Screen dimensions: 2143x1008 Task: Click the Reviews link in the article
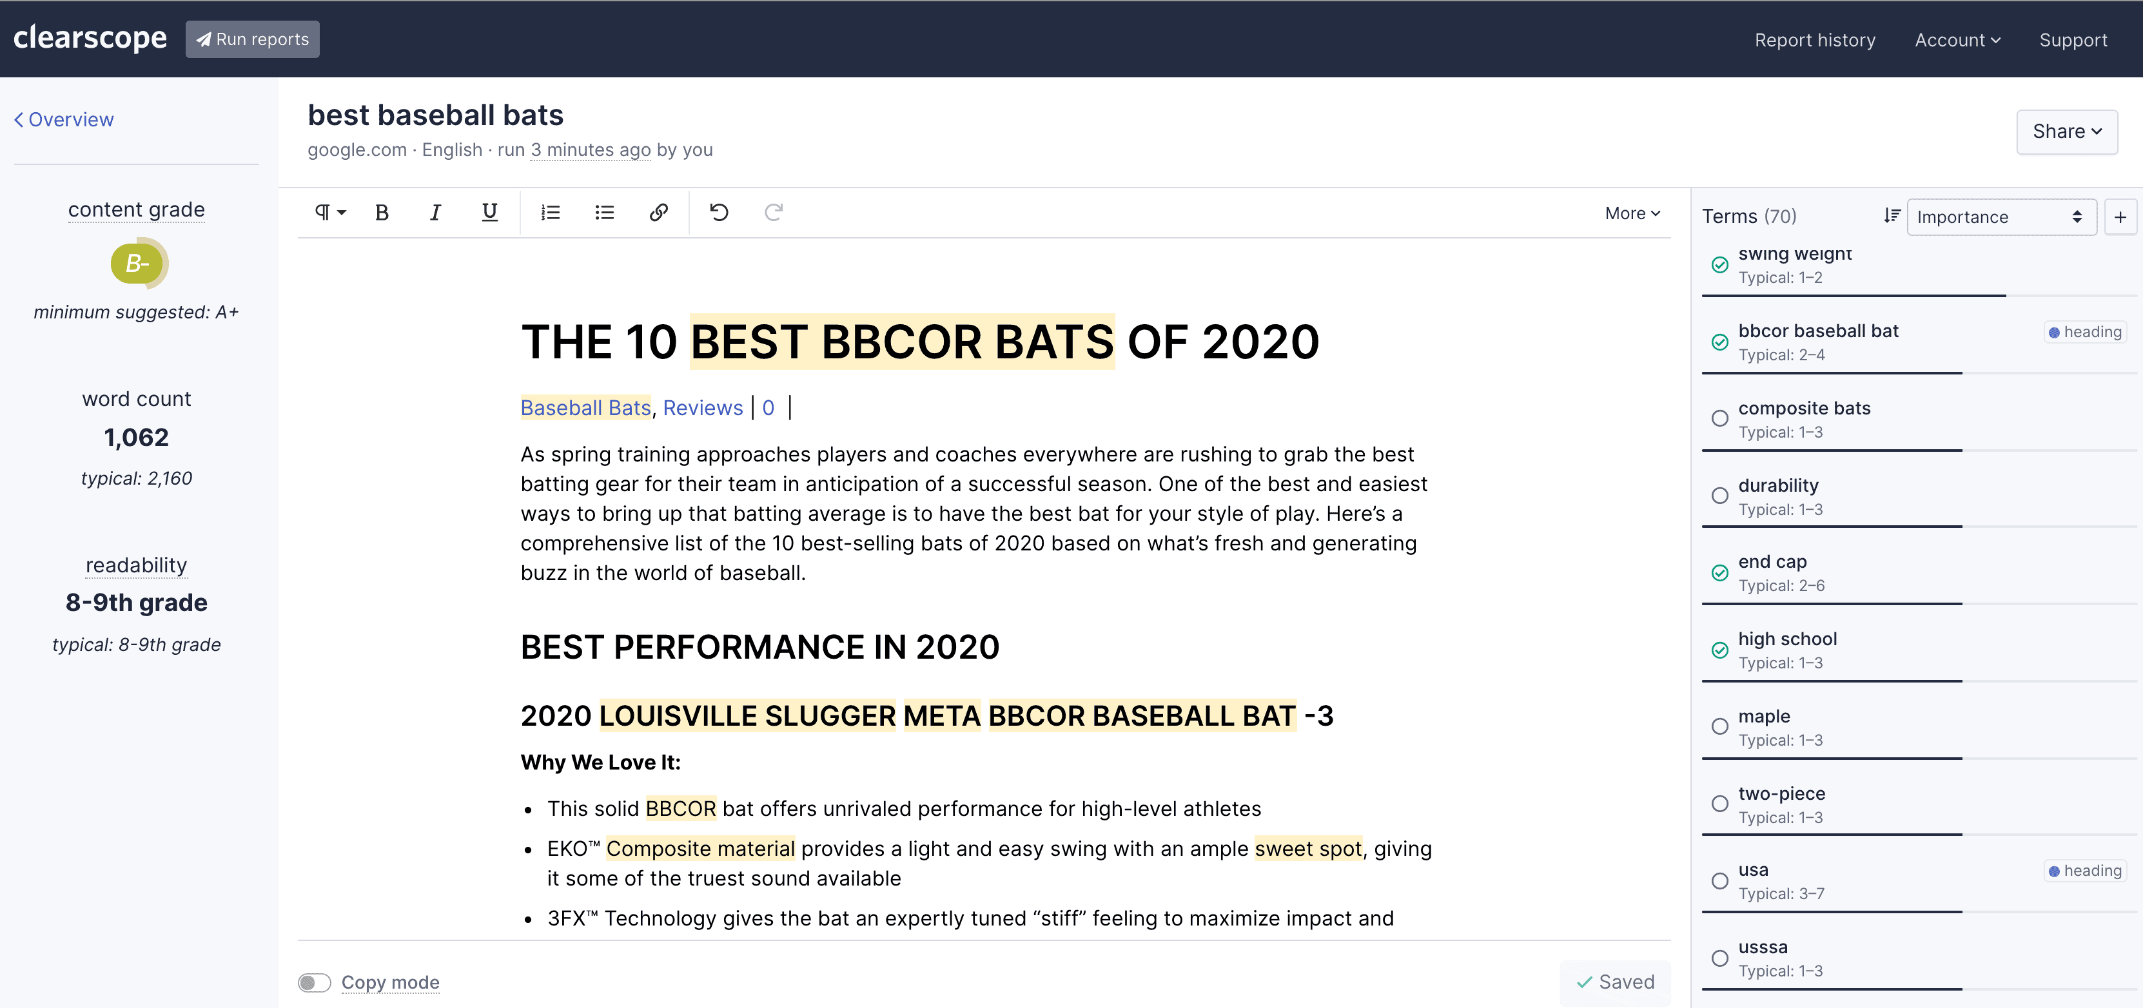[702, 407]
